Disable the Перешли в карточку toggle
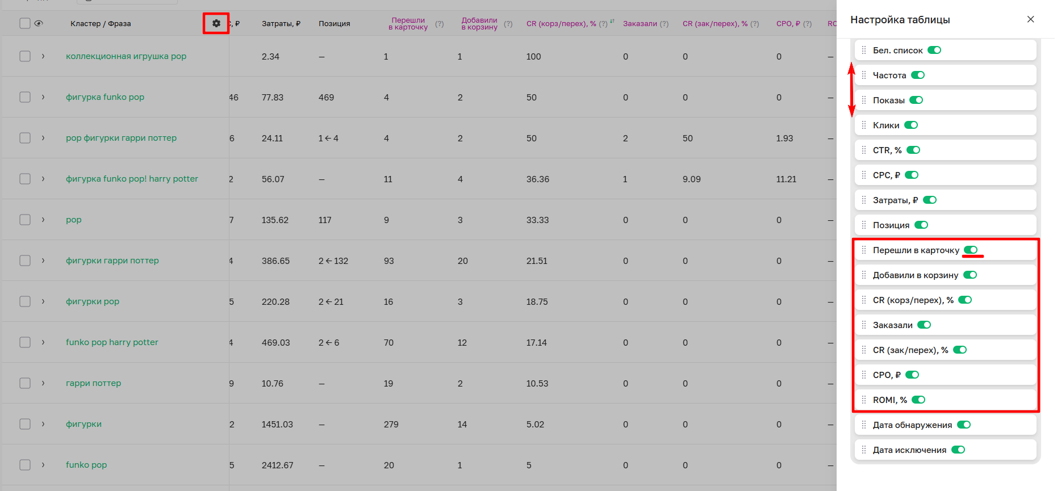 pos(971,250)
